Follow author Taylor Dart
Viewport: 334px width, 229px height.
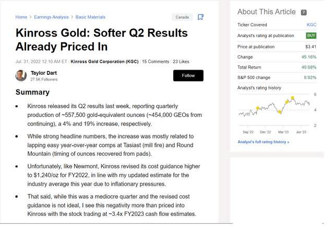click(x=188, y=75)
